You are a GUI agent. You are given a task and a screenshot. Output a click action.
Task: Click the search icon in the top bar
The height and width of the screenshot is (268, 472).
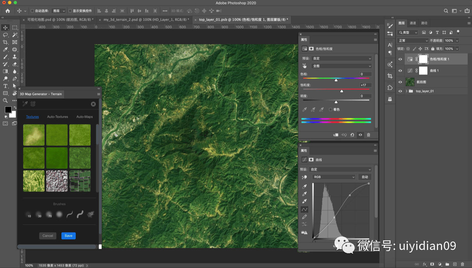click(446, 11)
